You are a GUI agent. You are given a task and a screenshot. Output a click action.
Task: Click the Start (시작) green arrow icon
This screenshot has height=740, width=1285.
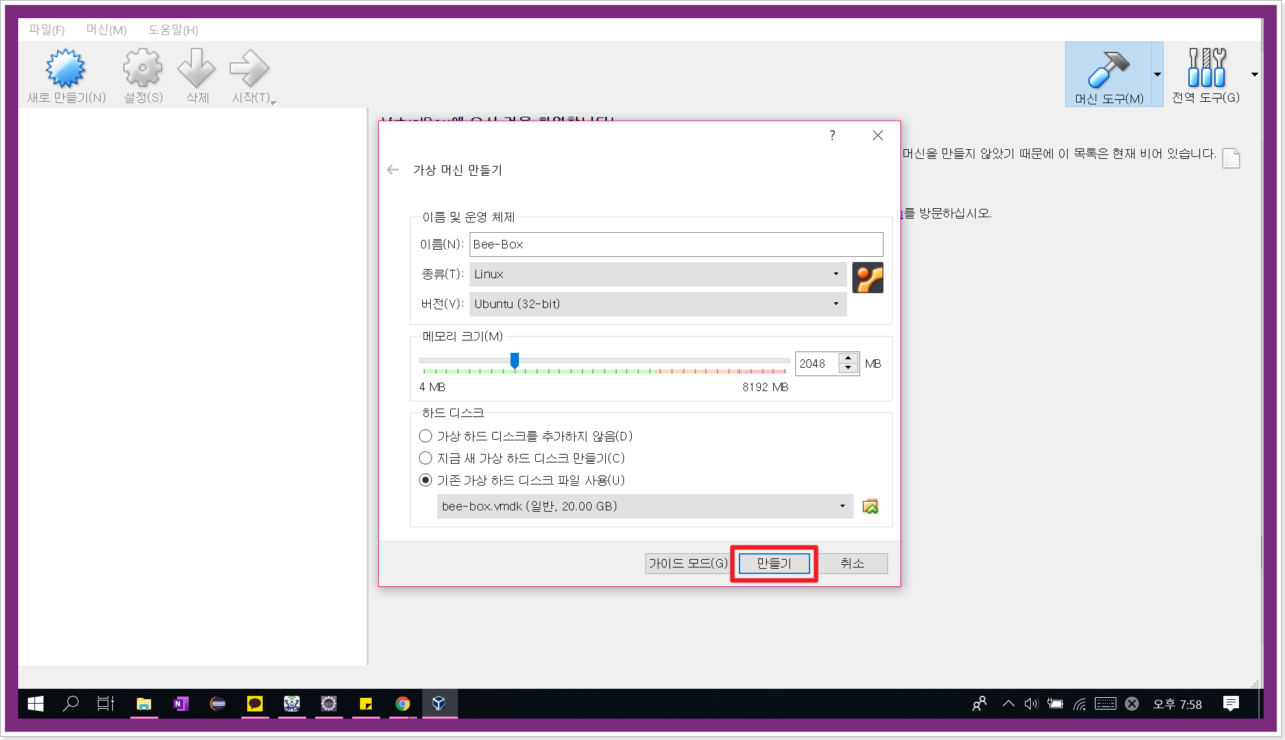(249, 68)
